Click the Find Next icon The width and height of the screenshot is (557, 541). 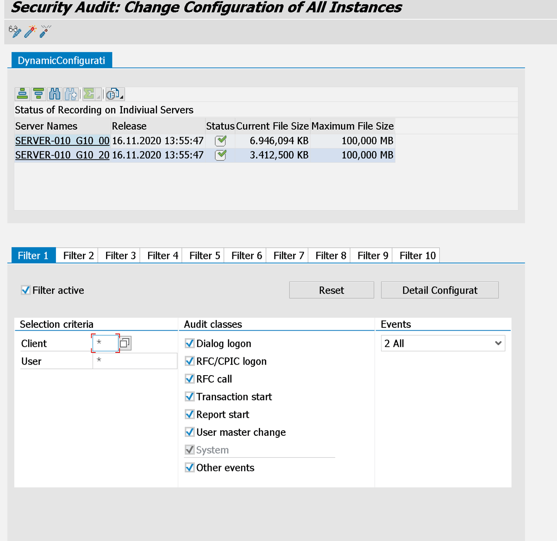click(70, 94)
